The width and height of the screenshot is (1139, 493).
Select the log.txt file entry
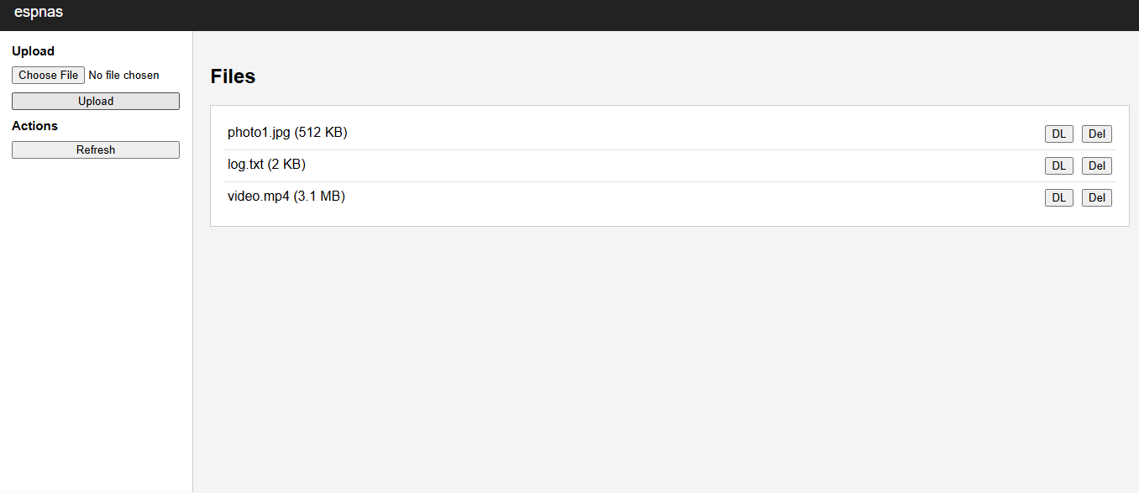pyautogui.click(x=245, y=165)
